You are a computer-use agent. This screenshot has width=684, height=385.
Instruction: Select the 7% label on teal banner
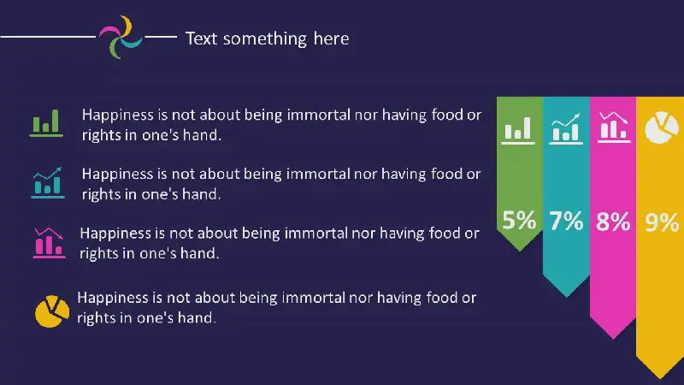(x=566, y=221)
